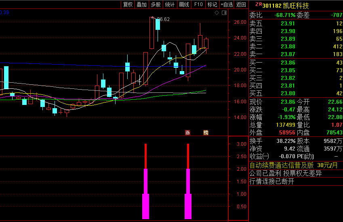This screenshot has width=343, height=222.
Task: Click the 26.00 price axis label
Action: coord(240,22)
